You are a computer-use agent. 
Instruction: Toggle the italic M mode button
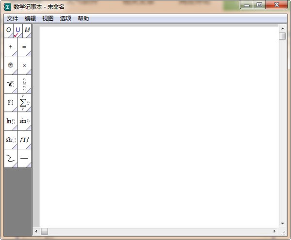27,31
